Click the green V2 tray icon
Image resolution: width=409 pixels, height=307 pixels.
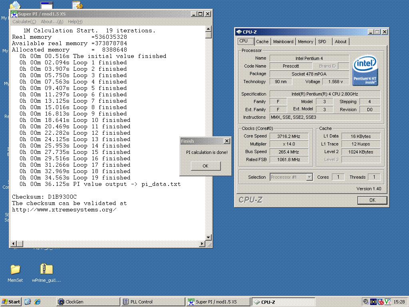[x=387, y=302]
